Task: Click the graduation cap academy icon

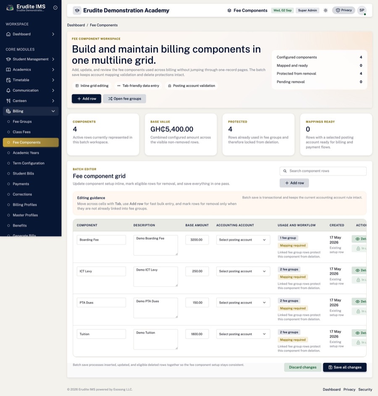Action: pos(77,11)
